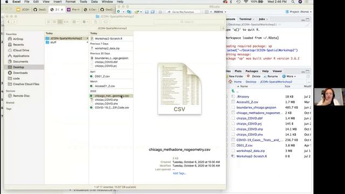Open Finder action gear dropdown
345x194 pixels.
[85, 22]
